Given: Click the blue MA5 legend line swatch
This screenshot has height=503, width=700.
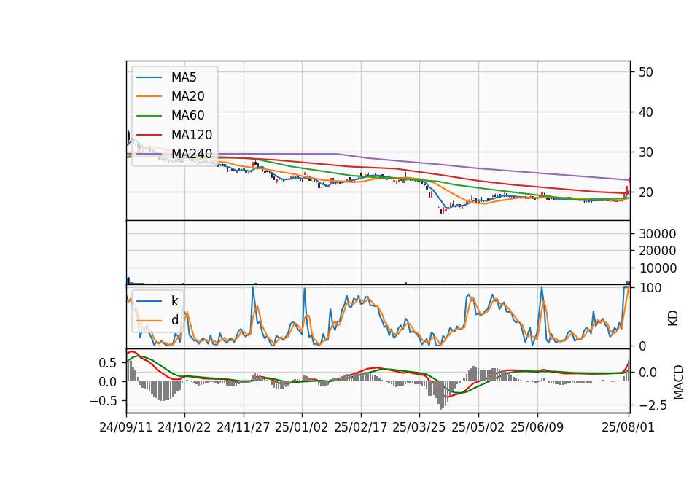Looking at the screenshot, I should pos(149,78).
